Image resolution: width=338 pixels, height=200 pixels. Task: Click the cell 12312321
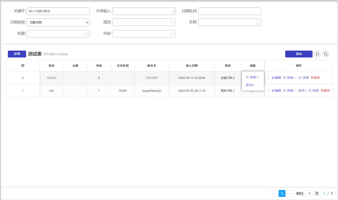[152, 78]
